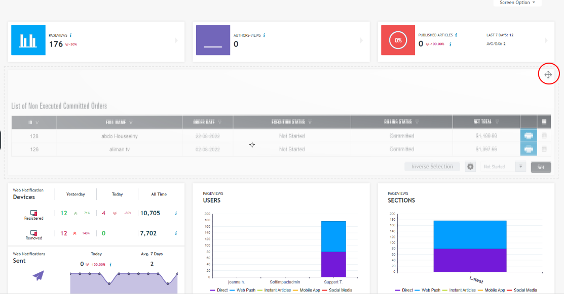Click info icon beside Published Articles title
This screenshot has height=295, width=564.
click(456, 35)
